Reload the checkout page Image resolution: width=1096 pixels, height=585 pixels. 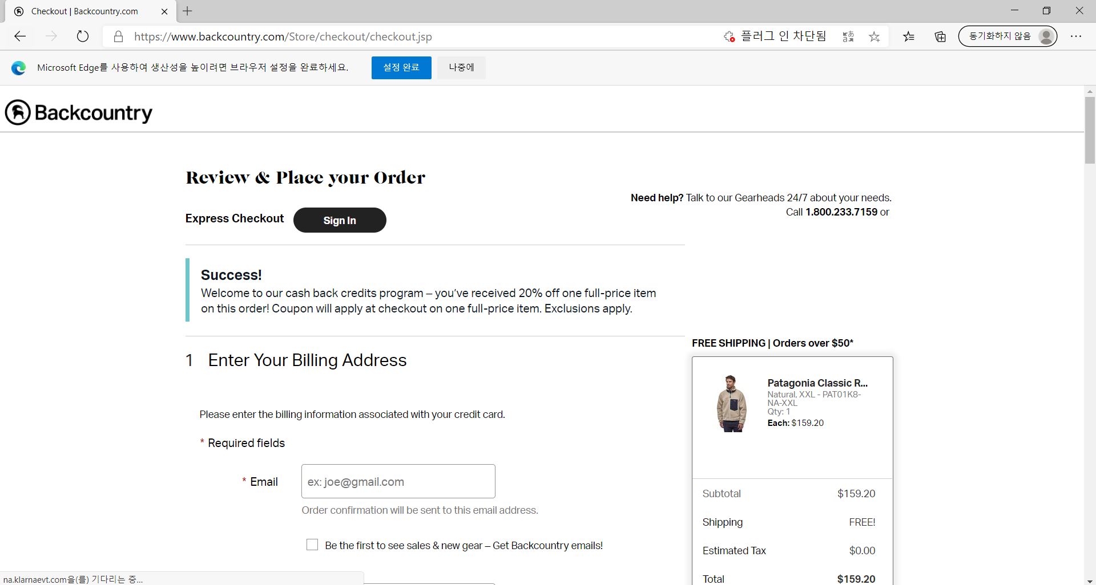[x=83, y=36]
